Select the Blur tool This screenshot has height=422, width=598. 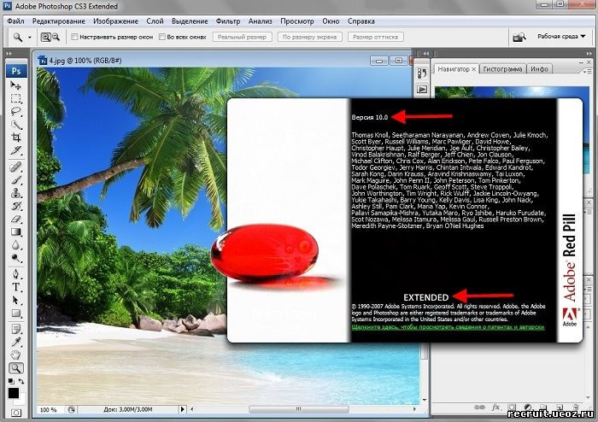coord(15,244)
